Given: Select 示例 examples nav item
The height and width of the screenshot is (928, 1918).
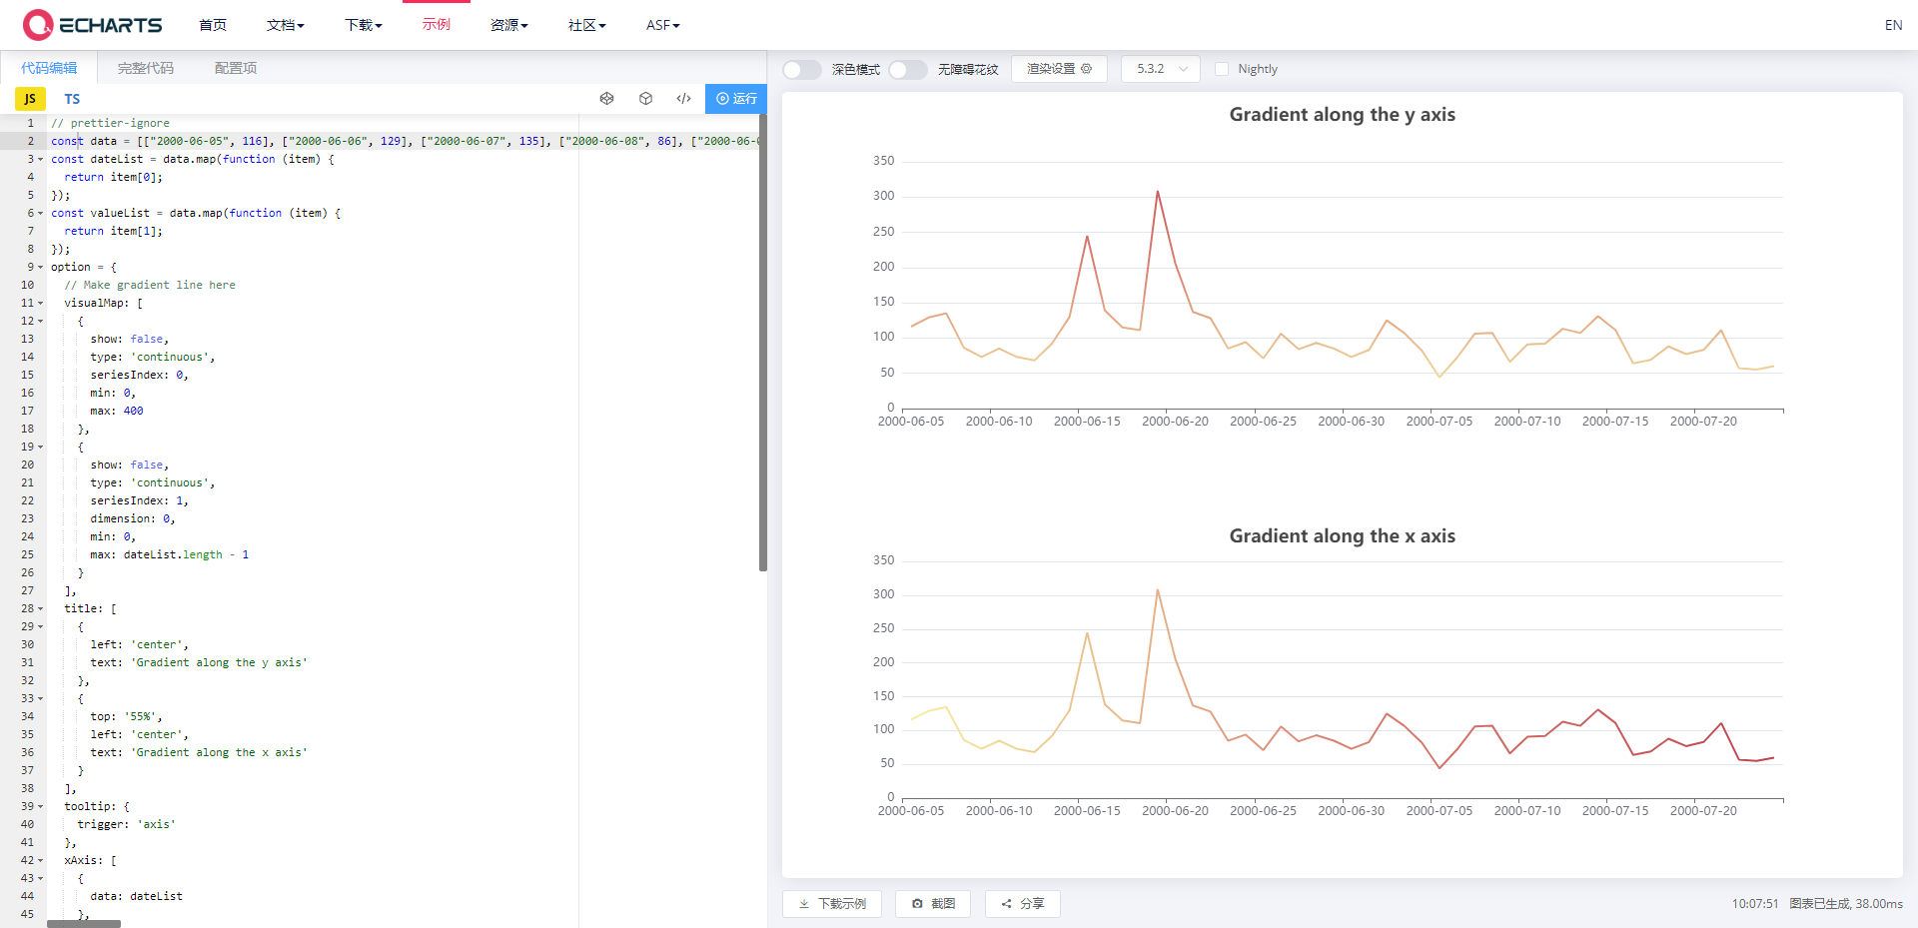Looking at the screenshot, I should point(437,25).
